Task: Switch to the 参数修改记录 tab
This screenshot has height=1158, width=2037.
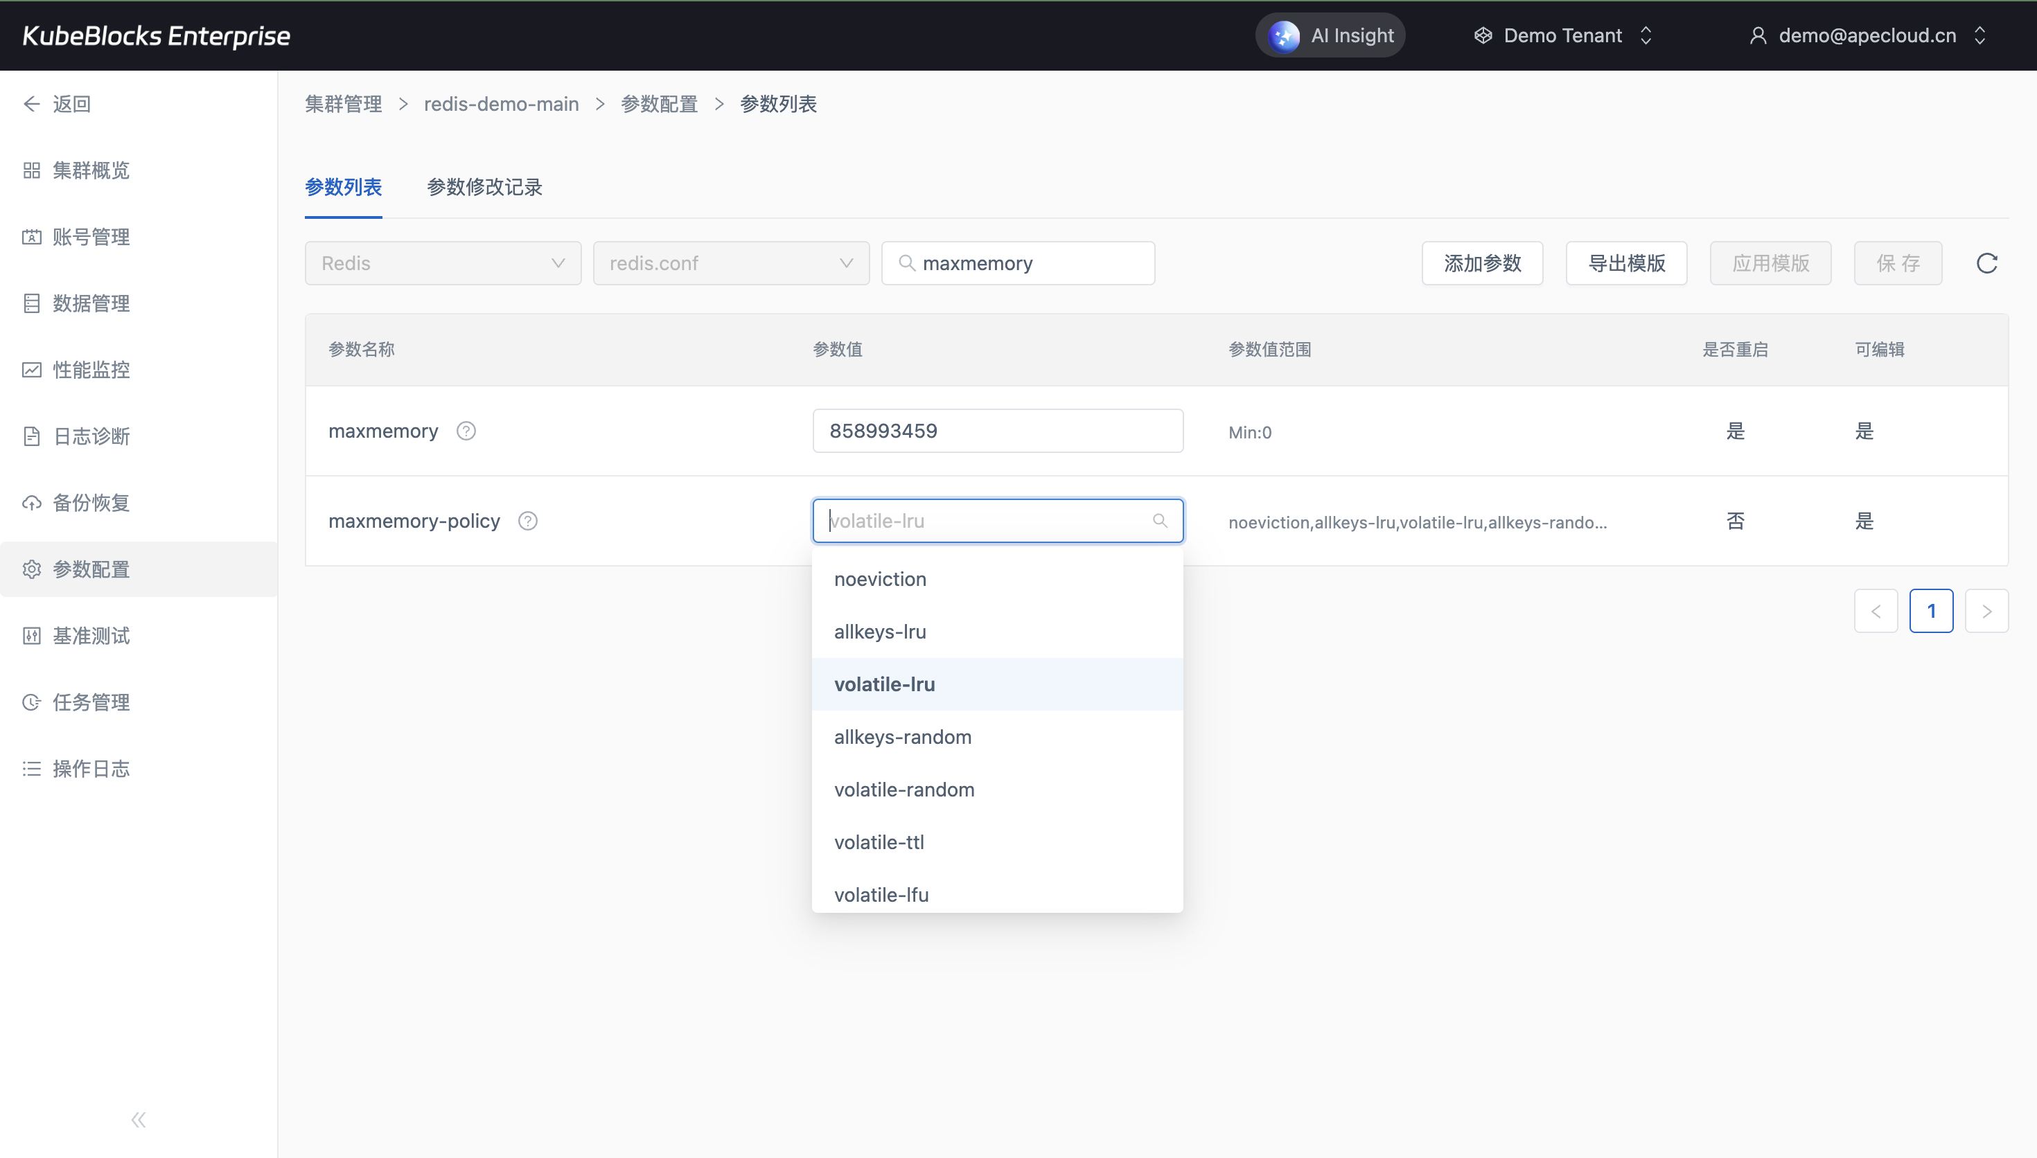Action: click(x=484, y=187)
